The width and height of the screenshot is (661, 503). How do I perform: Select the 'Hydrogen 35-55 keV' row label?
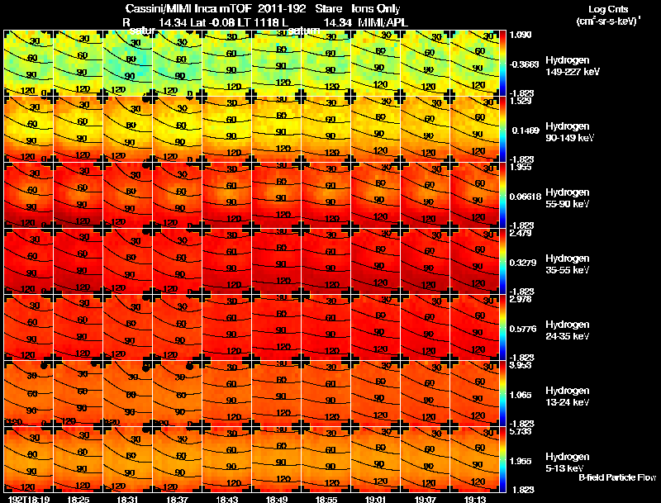(568, 264)
